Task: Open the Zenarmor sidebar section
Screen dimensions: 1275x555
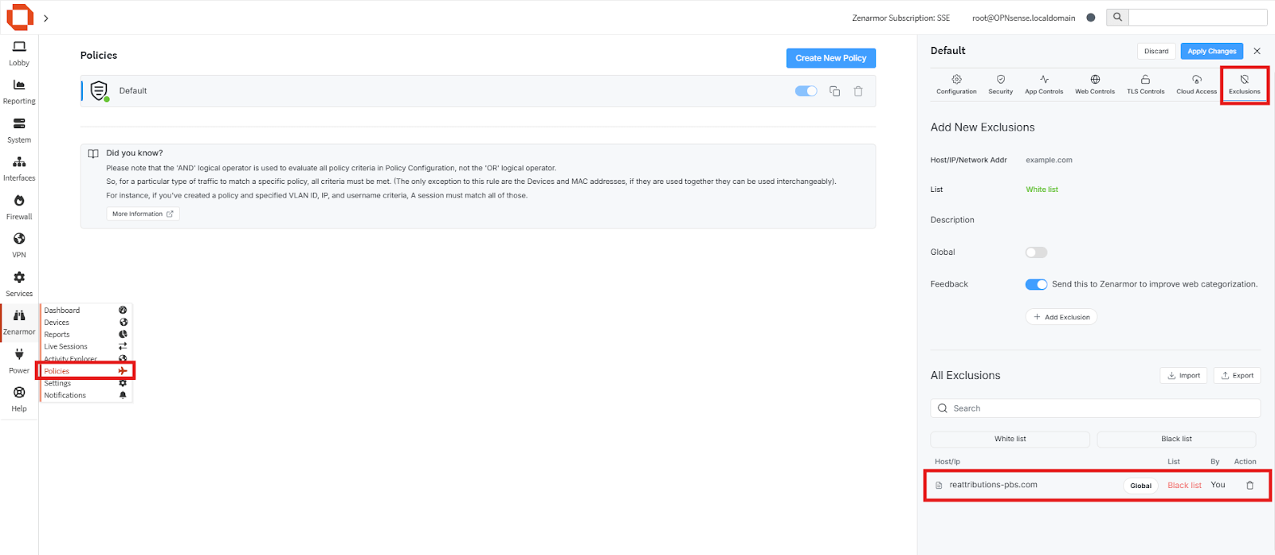Action: click(19, 322)
